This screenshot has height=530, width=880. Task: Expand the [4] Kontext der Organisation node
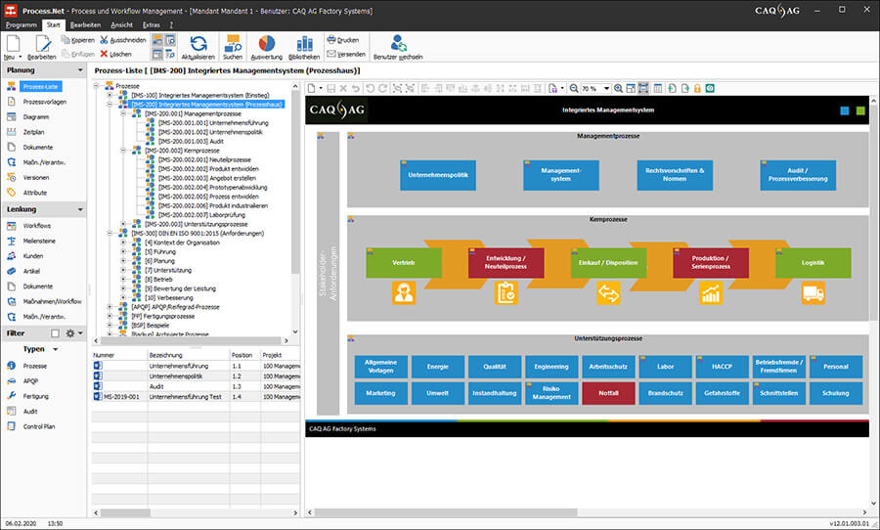123,243
